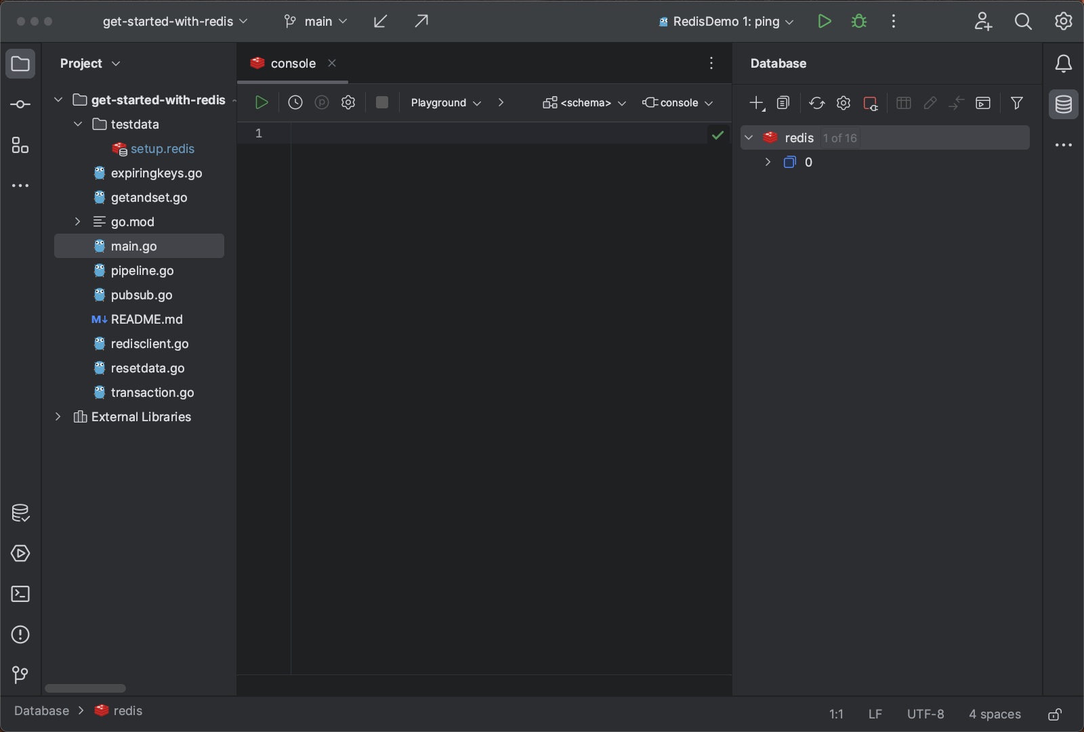Viewport: 1084px width, 732px height.
Task: Open the Terminal tool window
Action: point(20,594)
